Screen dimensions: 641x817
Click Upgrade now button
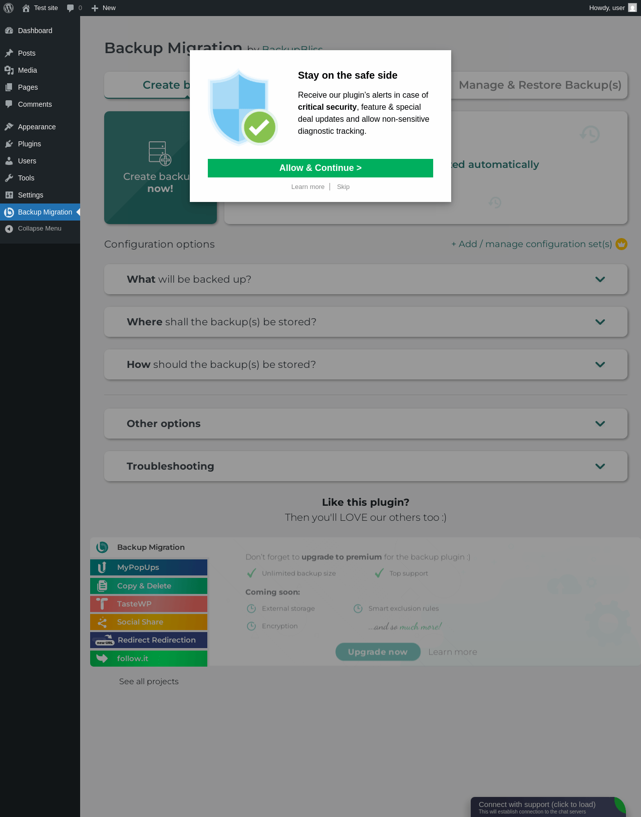(x=378, y=652)
